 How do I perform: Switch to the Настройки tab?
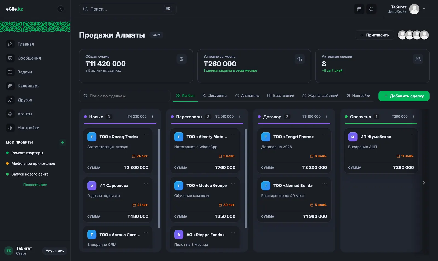(x=358, y=96)
